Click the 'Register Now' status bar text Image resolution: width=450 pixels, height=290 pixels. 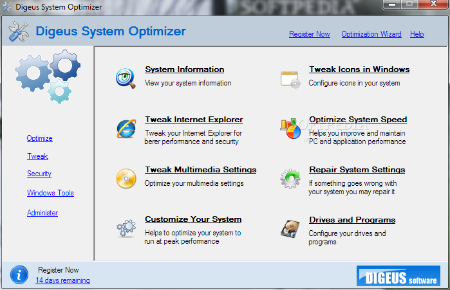click(x=58, y=270)
